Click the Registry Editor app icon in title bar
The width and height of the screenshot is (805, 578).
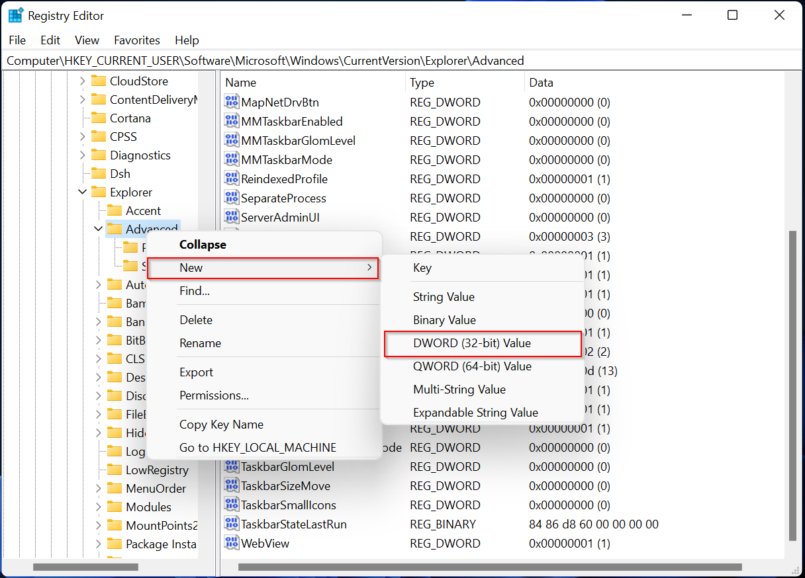(16, 15)
